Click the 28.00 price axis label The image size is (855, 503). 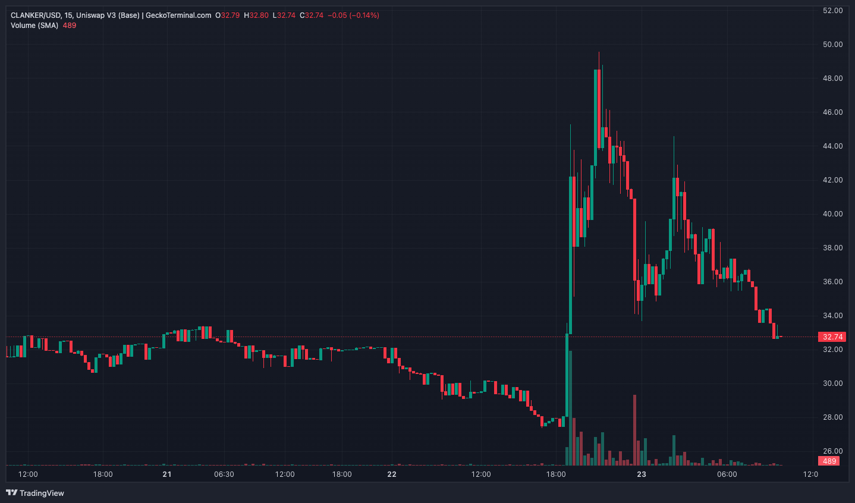[832, 417]
